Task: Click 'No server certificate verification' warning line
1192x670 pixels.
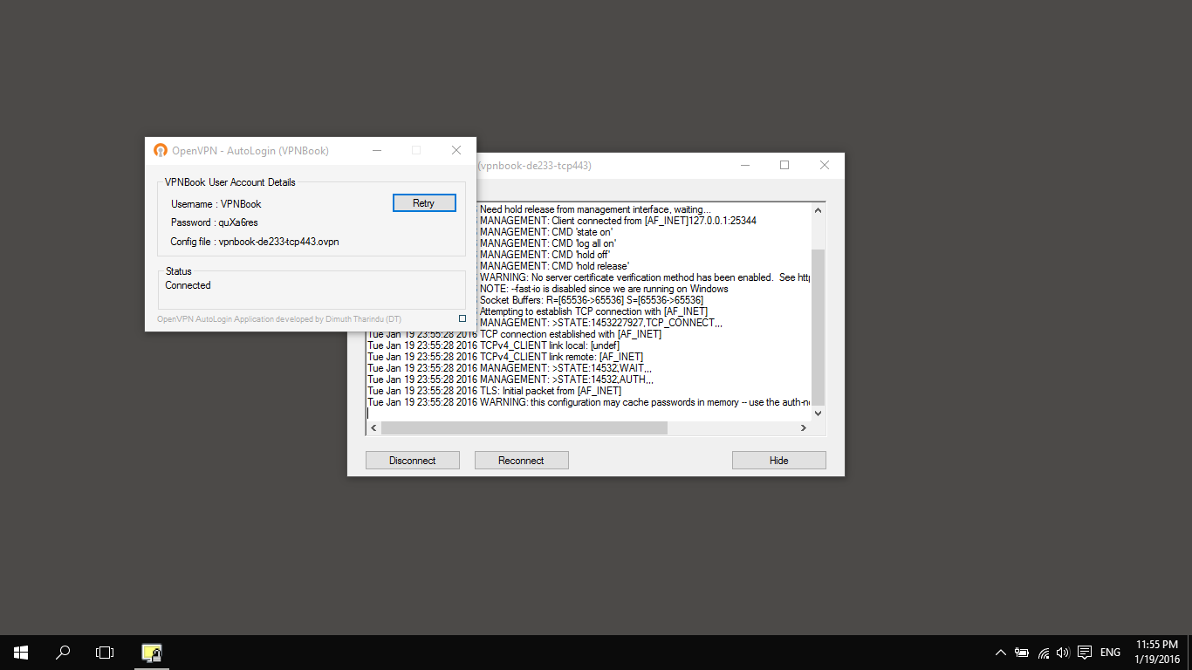Action: [x=645, y=277]
